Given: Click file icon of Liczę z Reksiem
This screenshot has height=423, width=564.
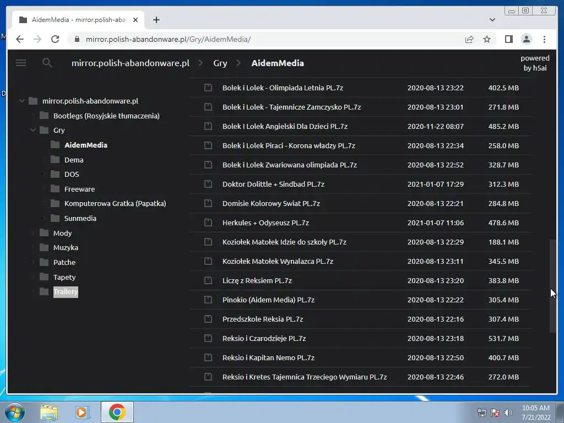Looking at the screenshot, I should pos(208,280).
